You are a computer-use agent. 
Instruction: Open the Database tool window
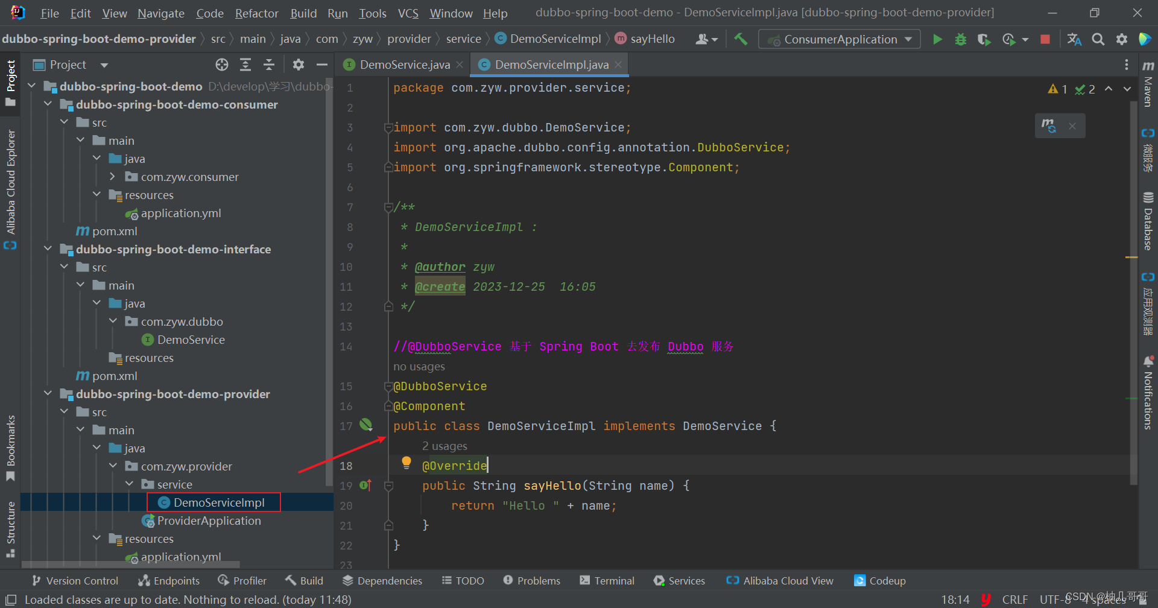click(1148, 221)
